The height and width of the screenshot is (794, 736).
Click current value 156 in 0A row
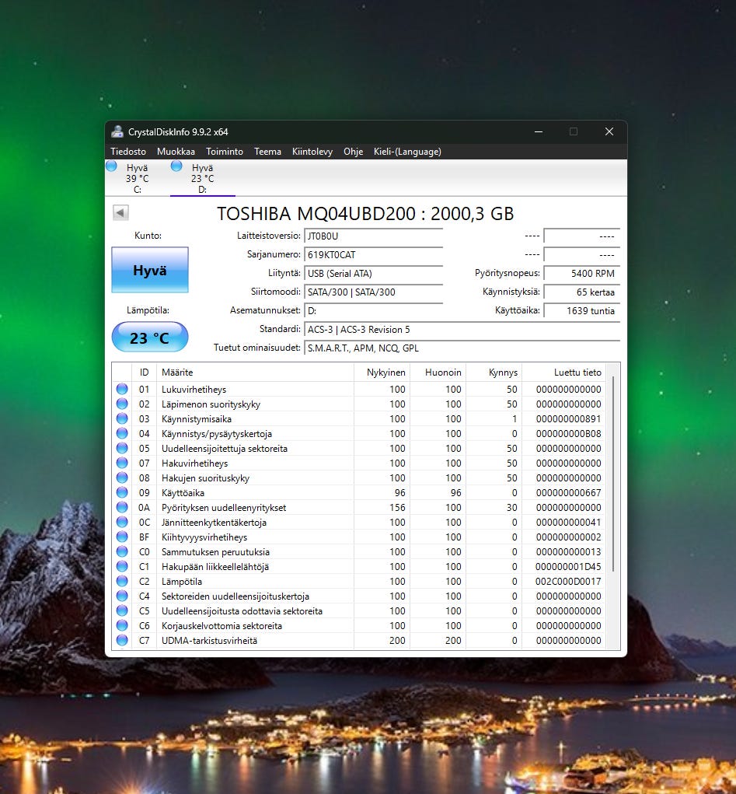click(397, 507)
